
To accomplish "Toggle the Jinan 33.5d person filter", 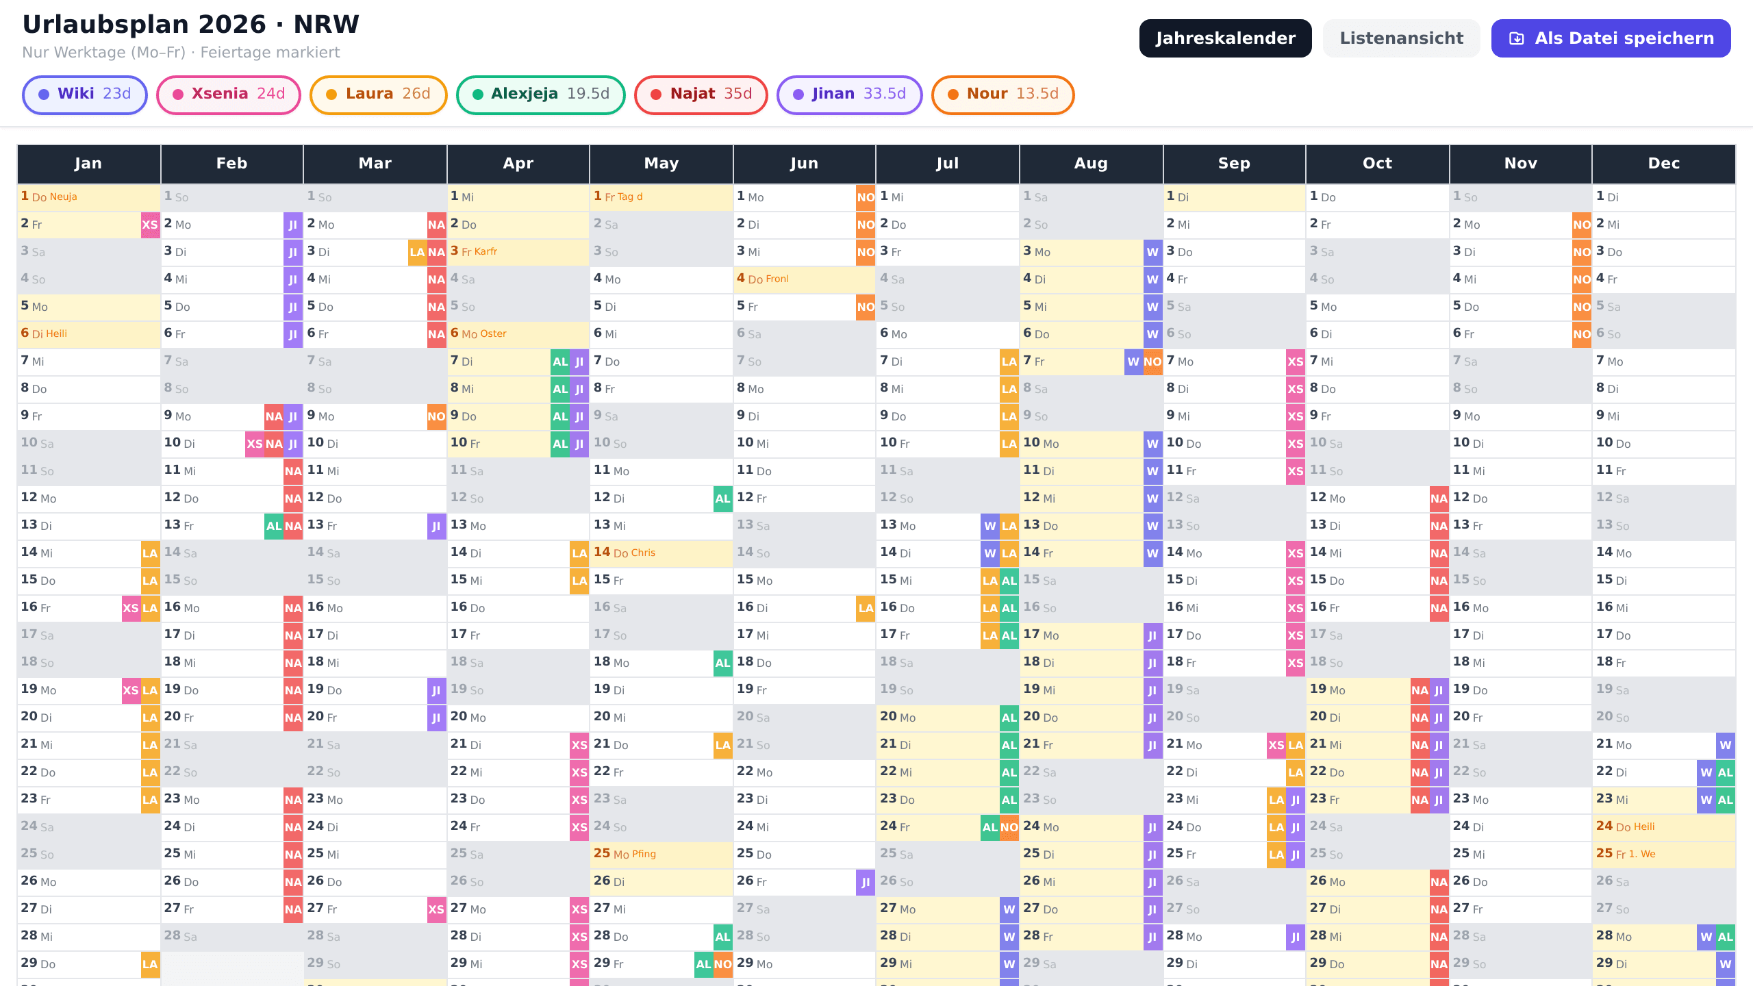I will click(849, 94).
